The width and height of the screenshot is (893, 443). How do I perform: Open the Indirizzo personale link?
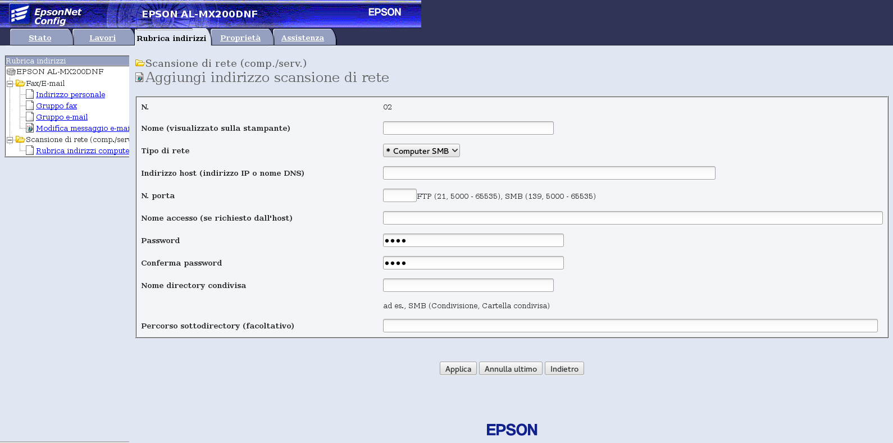click(x=71, y=94)
